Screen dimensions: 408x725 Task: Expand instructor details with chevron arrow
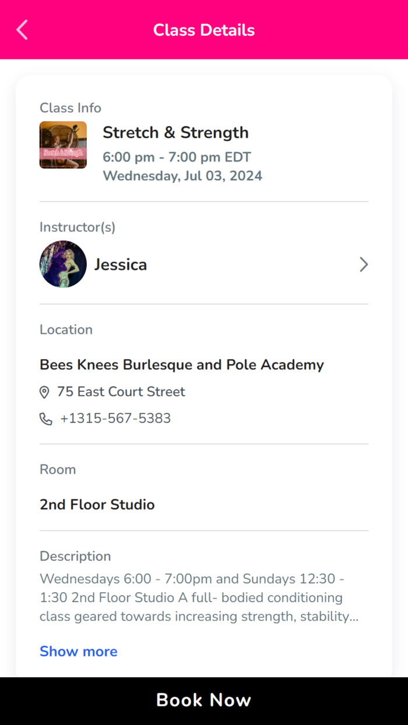(364, 265)
